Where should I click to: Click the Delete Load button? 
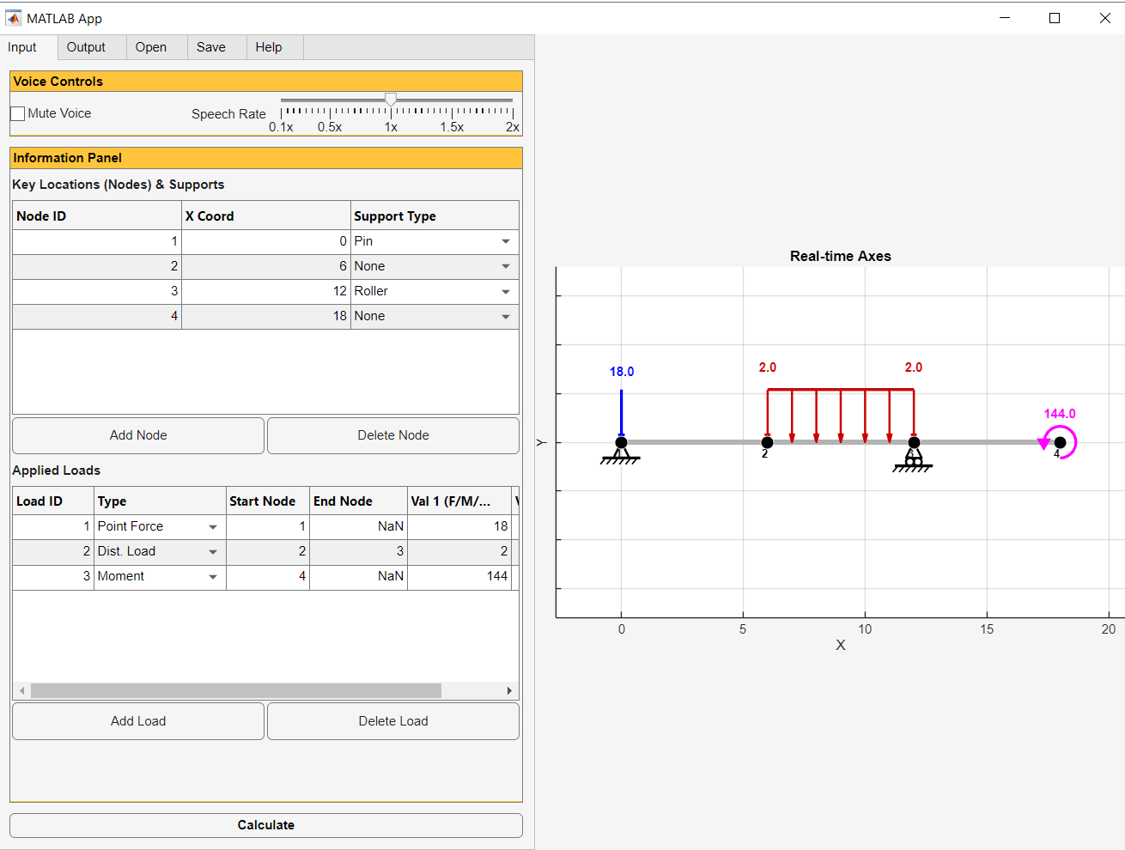tap(393, 721)
